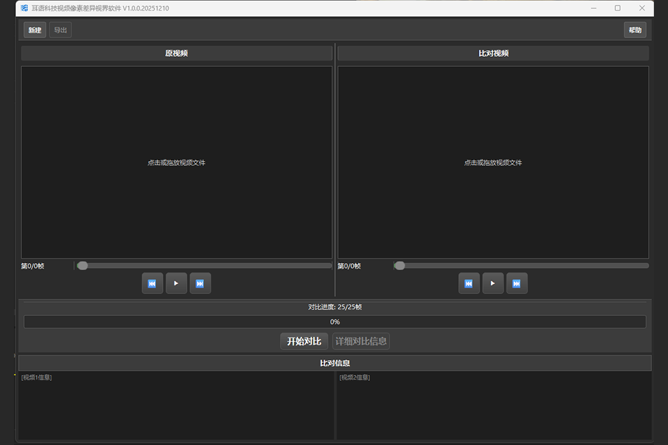
Task: Click the 原视频 frame slider handle
Action: click(x=82, y=265)
